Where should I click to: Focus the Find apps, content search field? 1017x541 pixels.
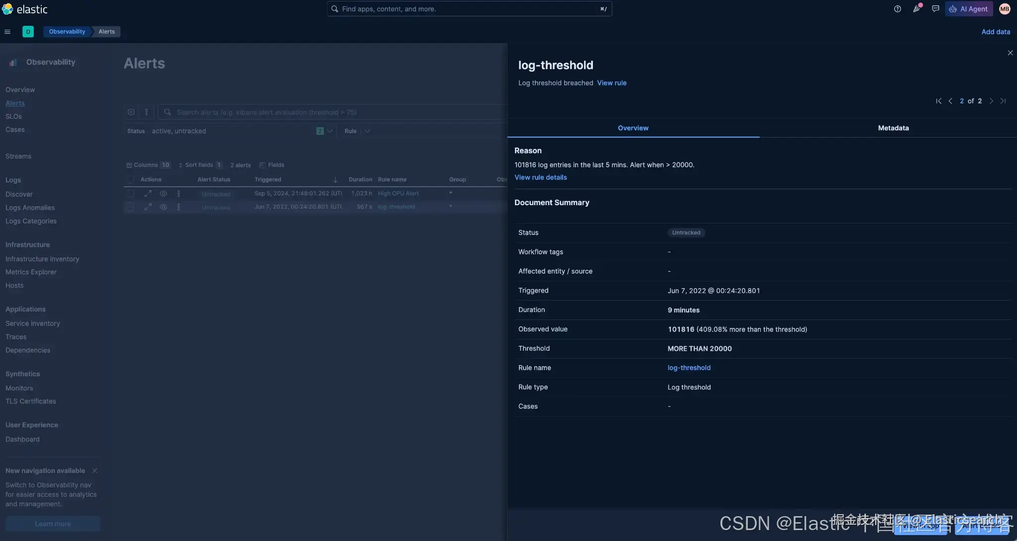[x=469, y=9]
